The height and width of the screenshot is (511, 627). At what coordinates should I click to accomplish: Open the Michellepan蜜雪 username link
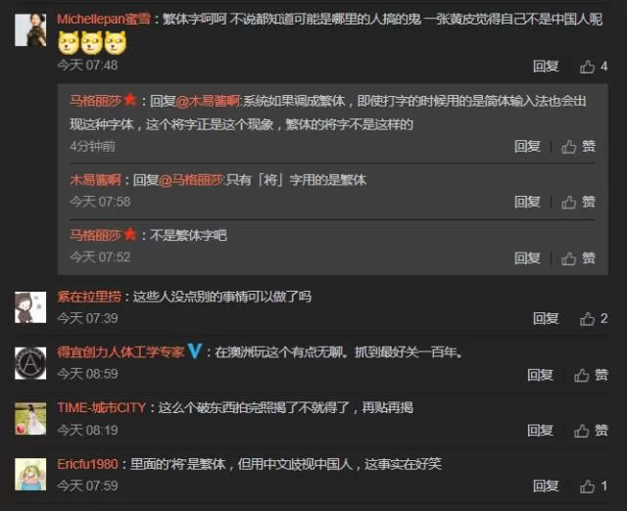click(x=104, y=19)
